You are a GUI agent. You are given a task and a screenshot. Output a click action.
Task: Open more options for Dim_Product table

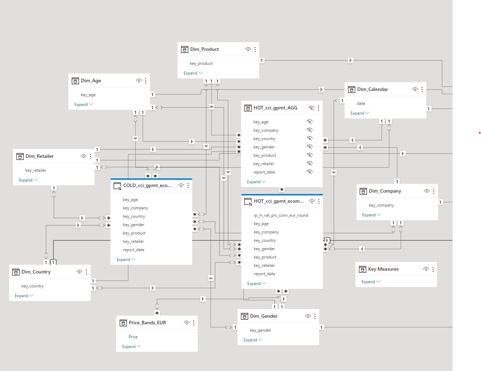[x=255, y=49]
